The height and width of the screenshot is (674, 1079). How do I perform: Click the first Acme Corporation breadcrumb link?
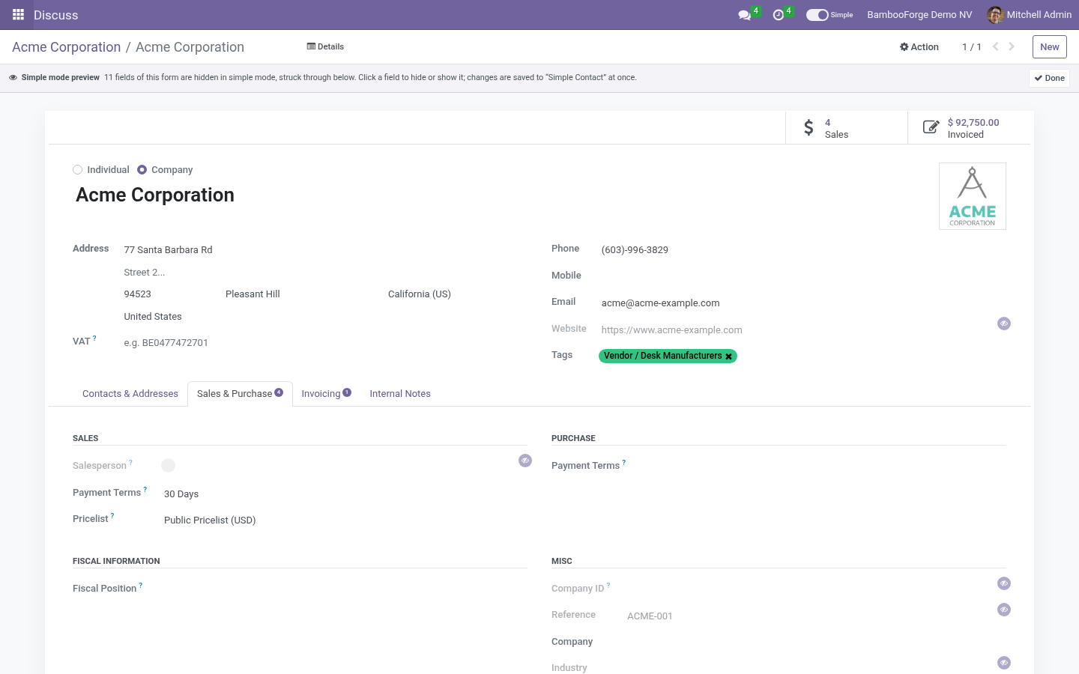pyautogui.click(x=66, y=47)
